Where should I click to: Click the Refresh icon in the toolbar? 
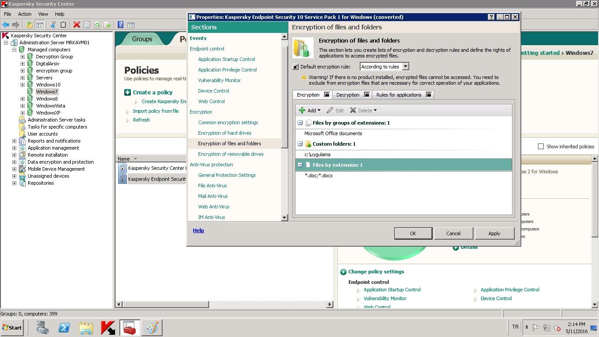pyautogui.click(x=97, y=25)
